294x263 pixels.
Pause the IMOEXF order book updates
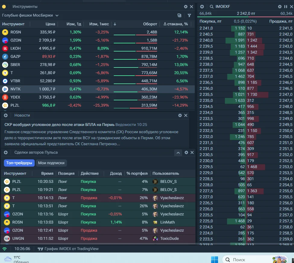pos(286,7)
